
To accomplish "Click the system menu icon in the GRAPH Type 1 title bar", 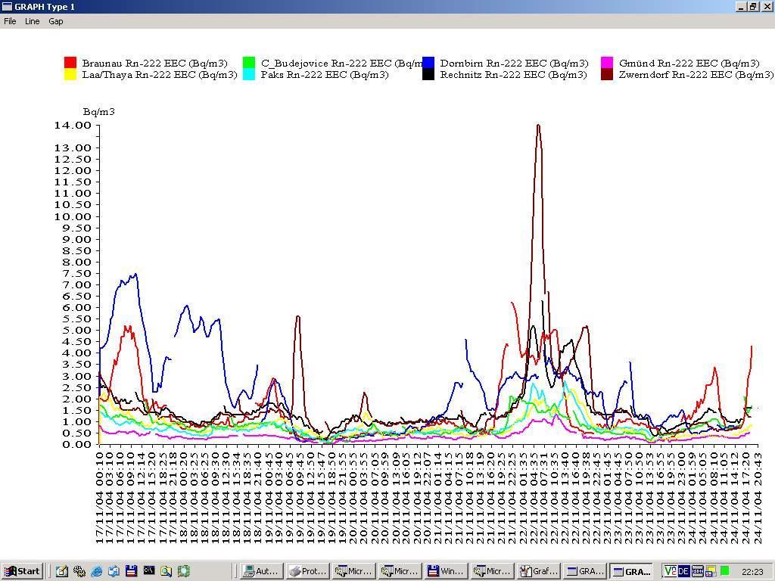I will [7, 6].
